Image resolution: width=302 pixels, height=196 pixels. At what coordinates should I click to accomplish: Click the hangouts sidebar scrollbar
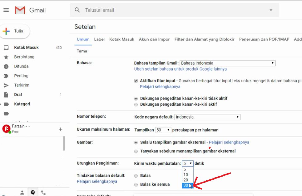(64, 143)
